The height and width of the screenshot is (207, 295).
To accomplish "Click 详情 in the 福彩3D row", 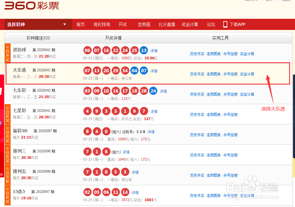I will tap(151, 132).
